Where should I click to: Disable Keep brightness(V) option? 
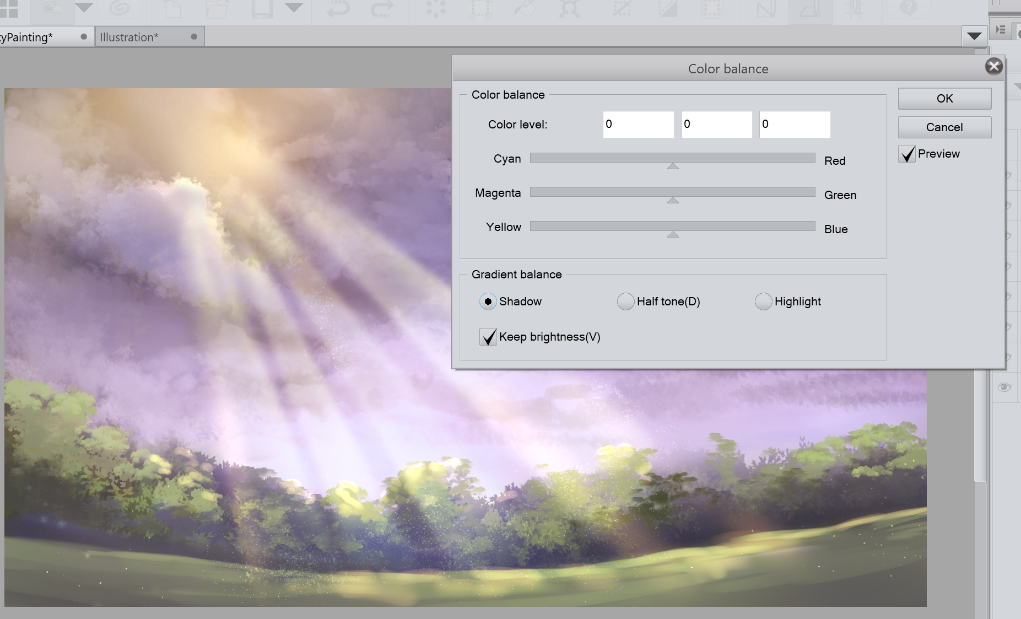click(x=488, y=337)
